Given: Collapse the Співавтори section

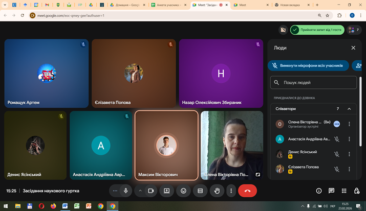Looking at the screenshot, I should point(349,109).
